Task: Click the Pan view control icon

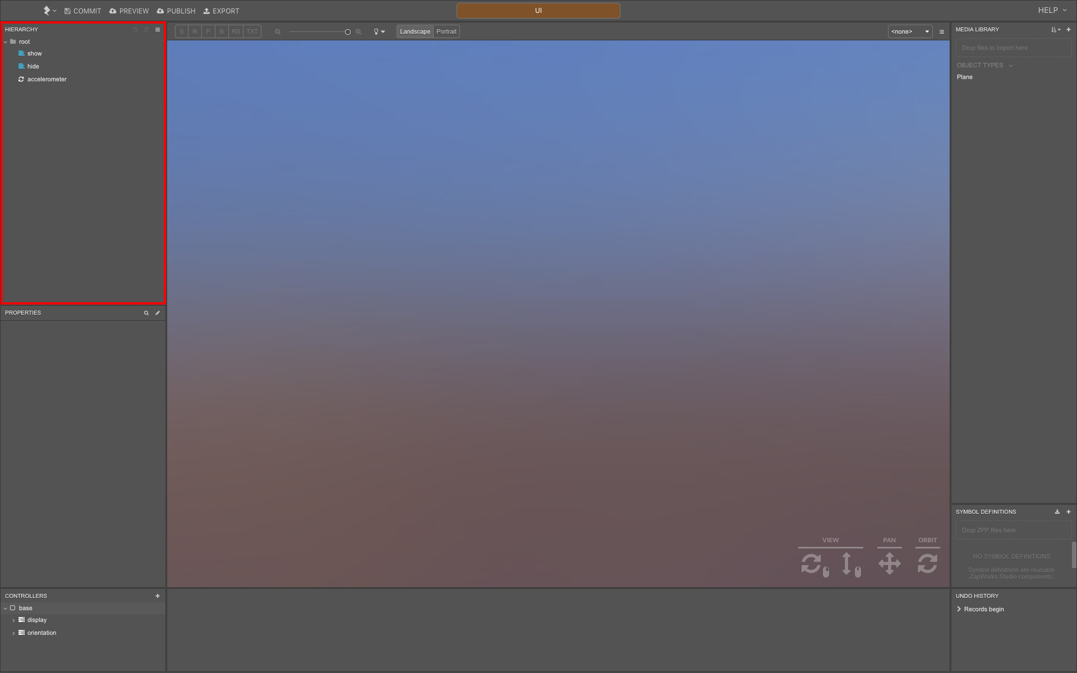Action: [890, 563]
